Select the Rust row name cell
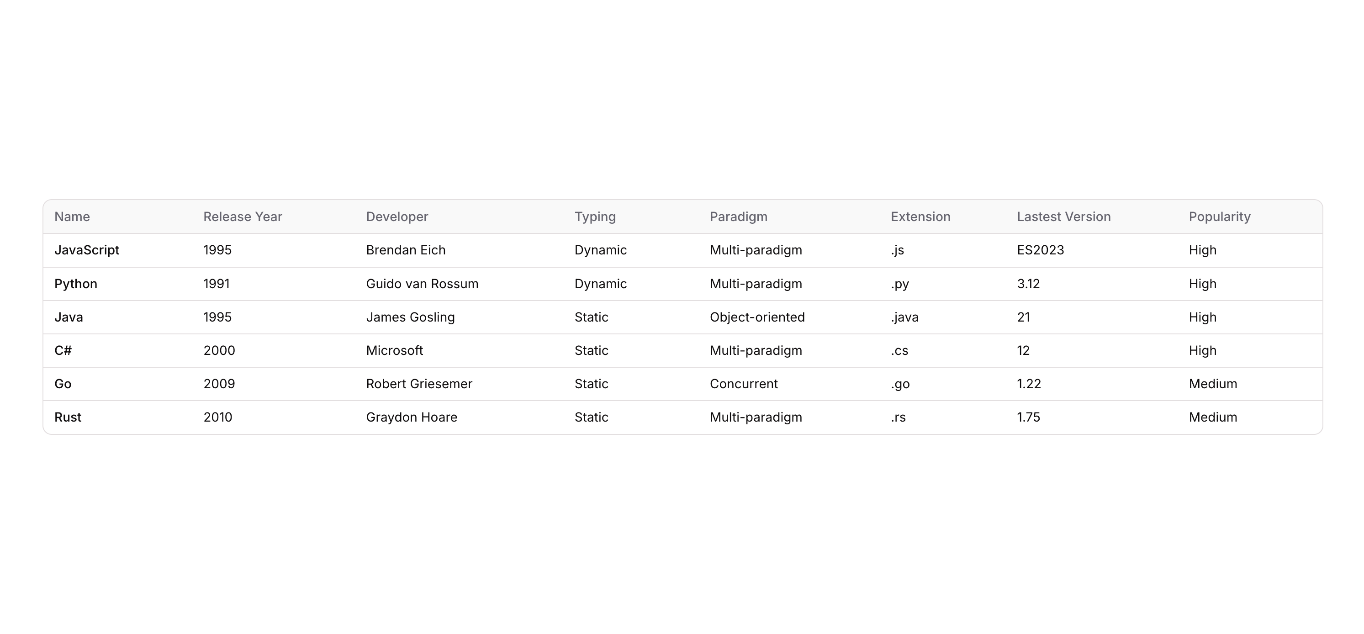Image resolution: width=1364 pixels, height=634 pixels. pos(68,417)
